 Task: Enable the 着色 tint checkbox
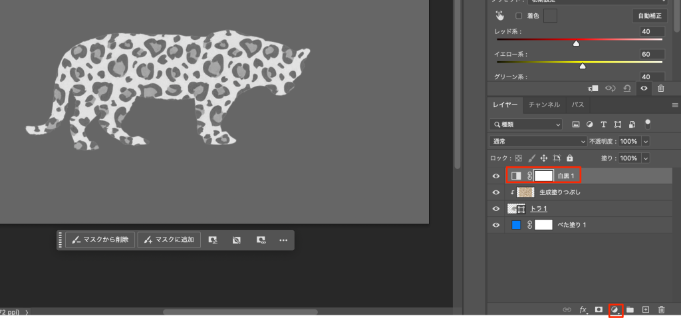[x=519, y=15]
